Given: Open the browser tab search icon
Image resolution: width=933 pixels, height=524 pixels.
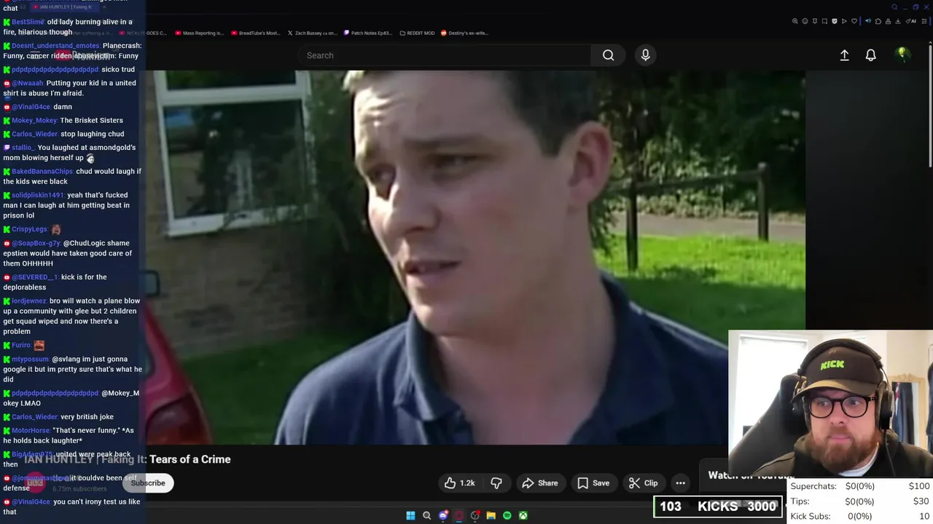Looking at the screenshot, I should pyautogui.click(x=894, y=7).
